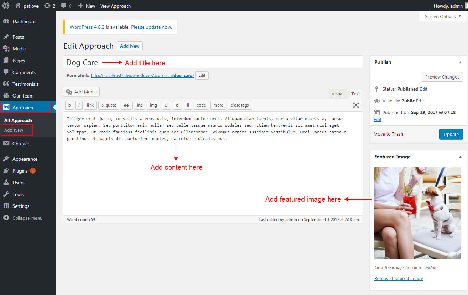Click the Comments sidebar icon

[6, 72]
